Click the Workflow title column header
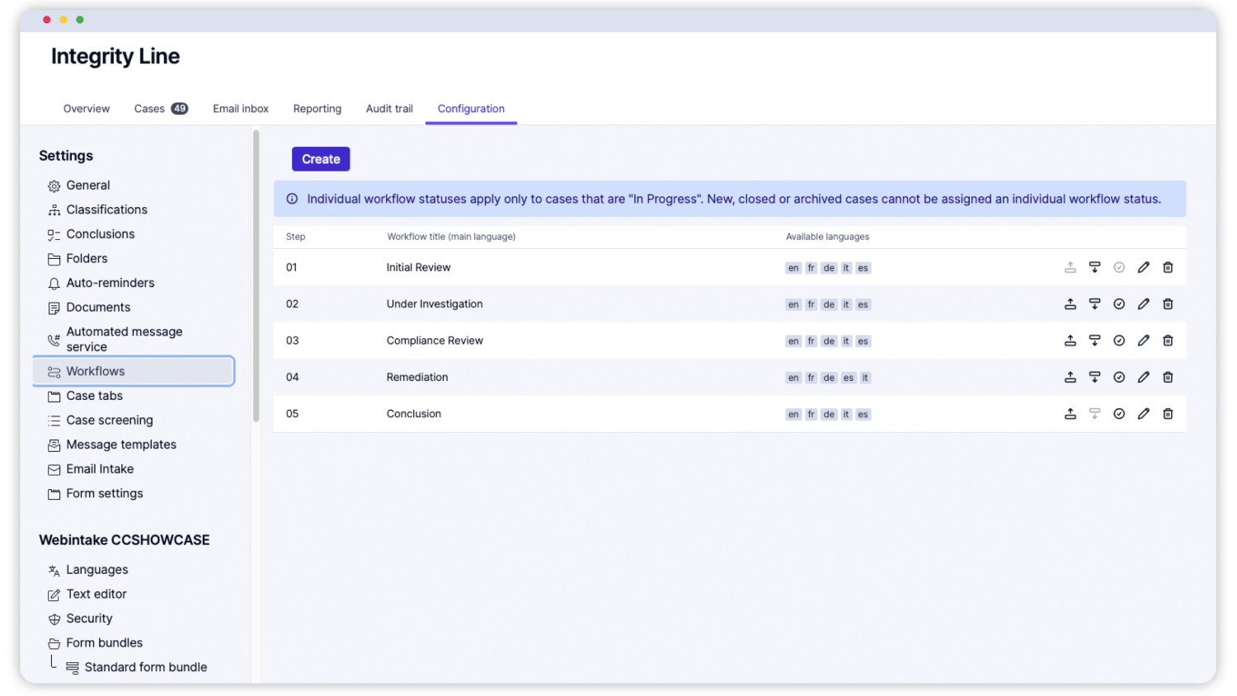The height and width of the screenshot is (696, 1237). [451, 237]
